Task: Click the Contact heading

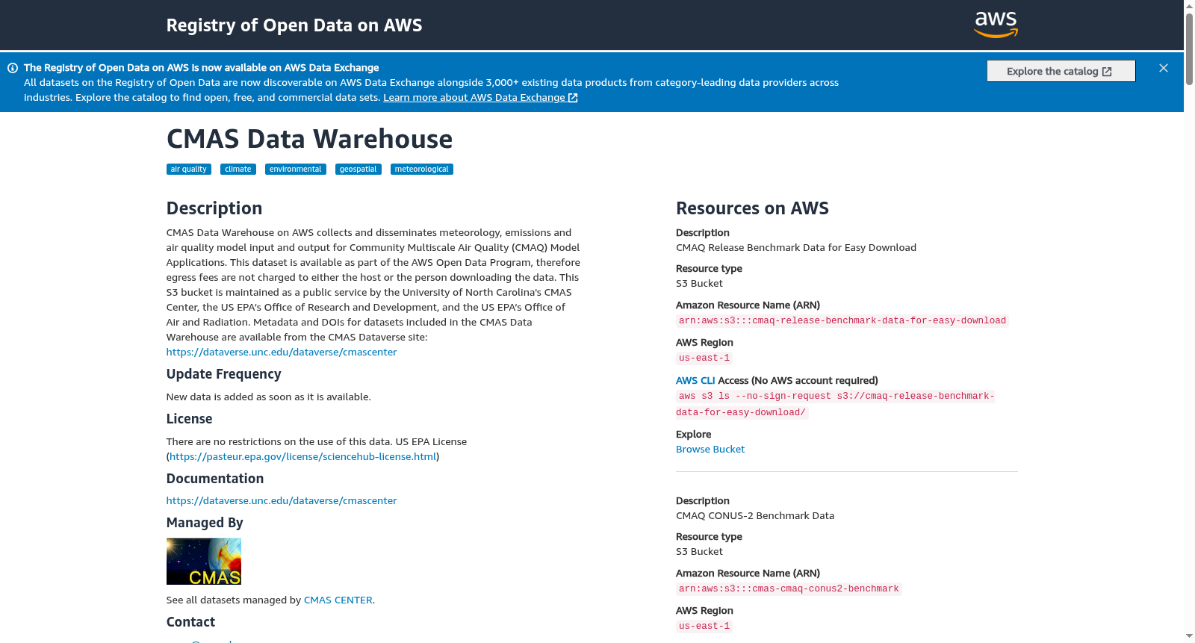Action: pyautogui.click(x=190, y=622)
